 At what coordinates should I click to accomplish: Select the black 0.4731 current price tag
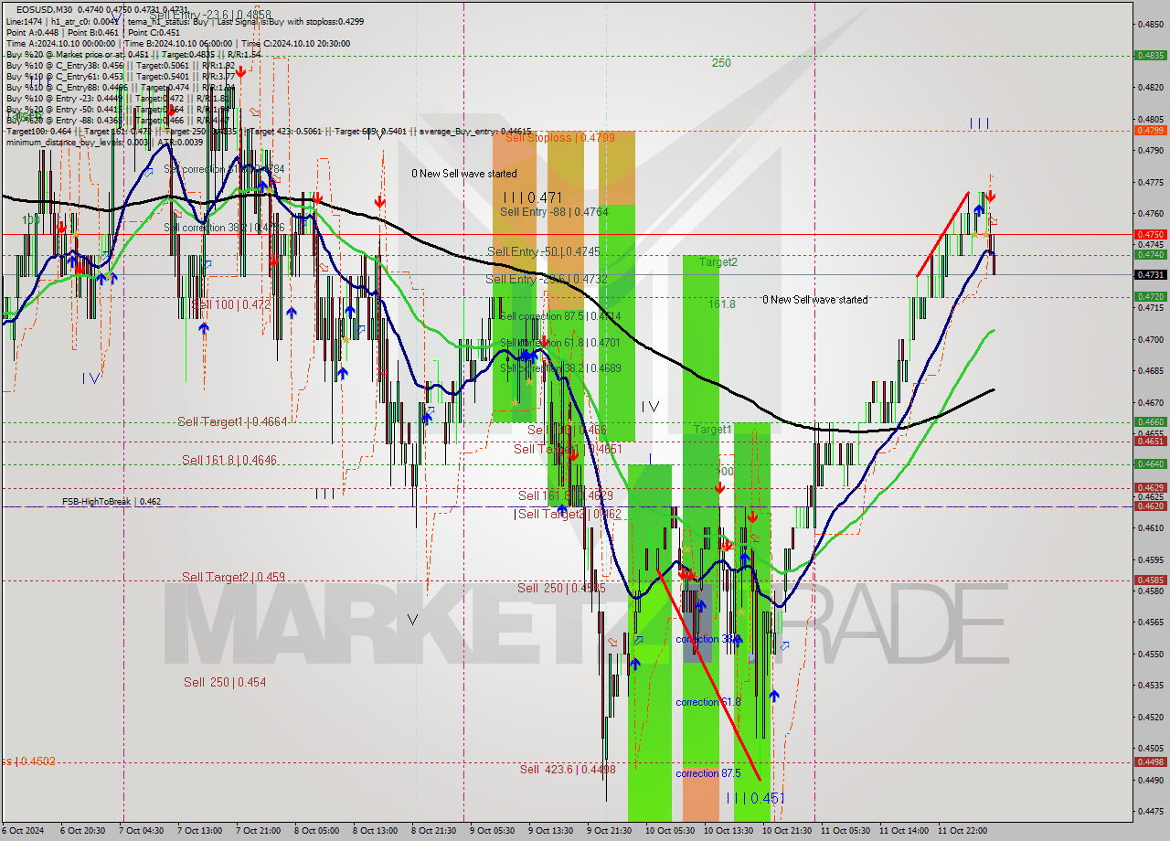point(1149,274)
